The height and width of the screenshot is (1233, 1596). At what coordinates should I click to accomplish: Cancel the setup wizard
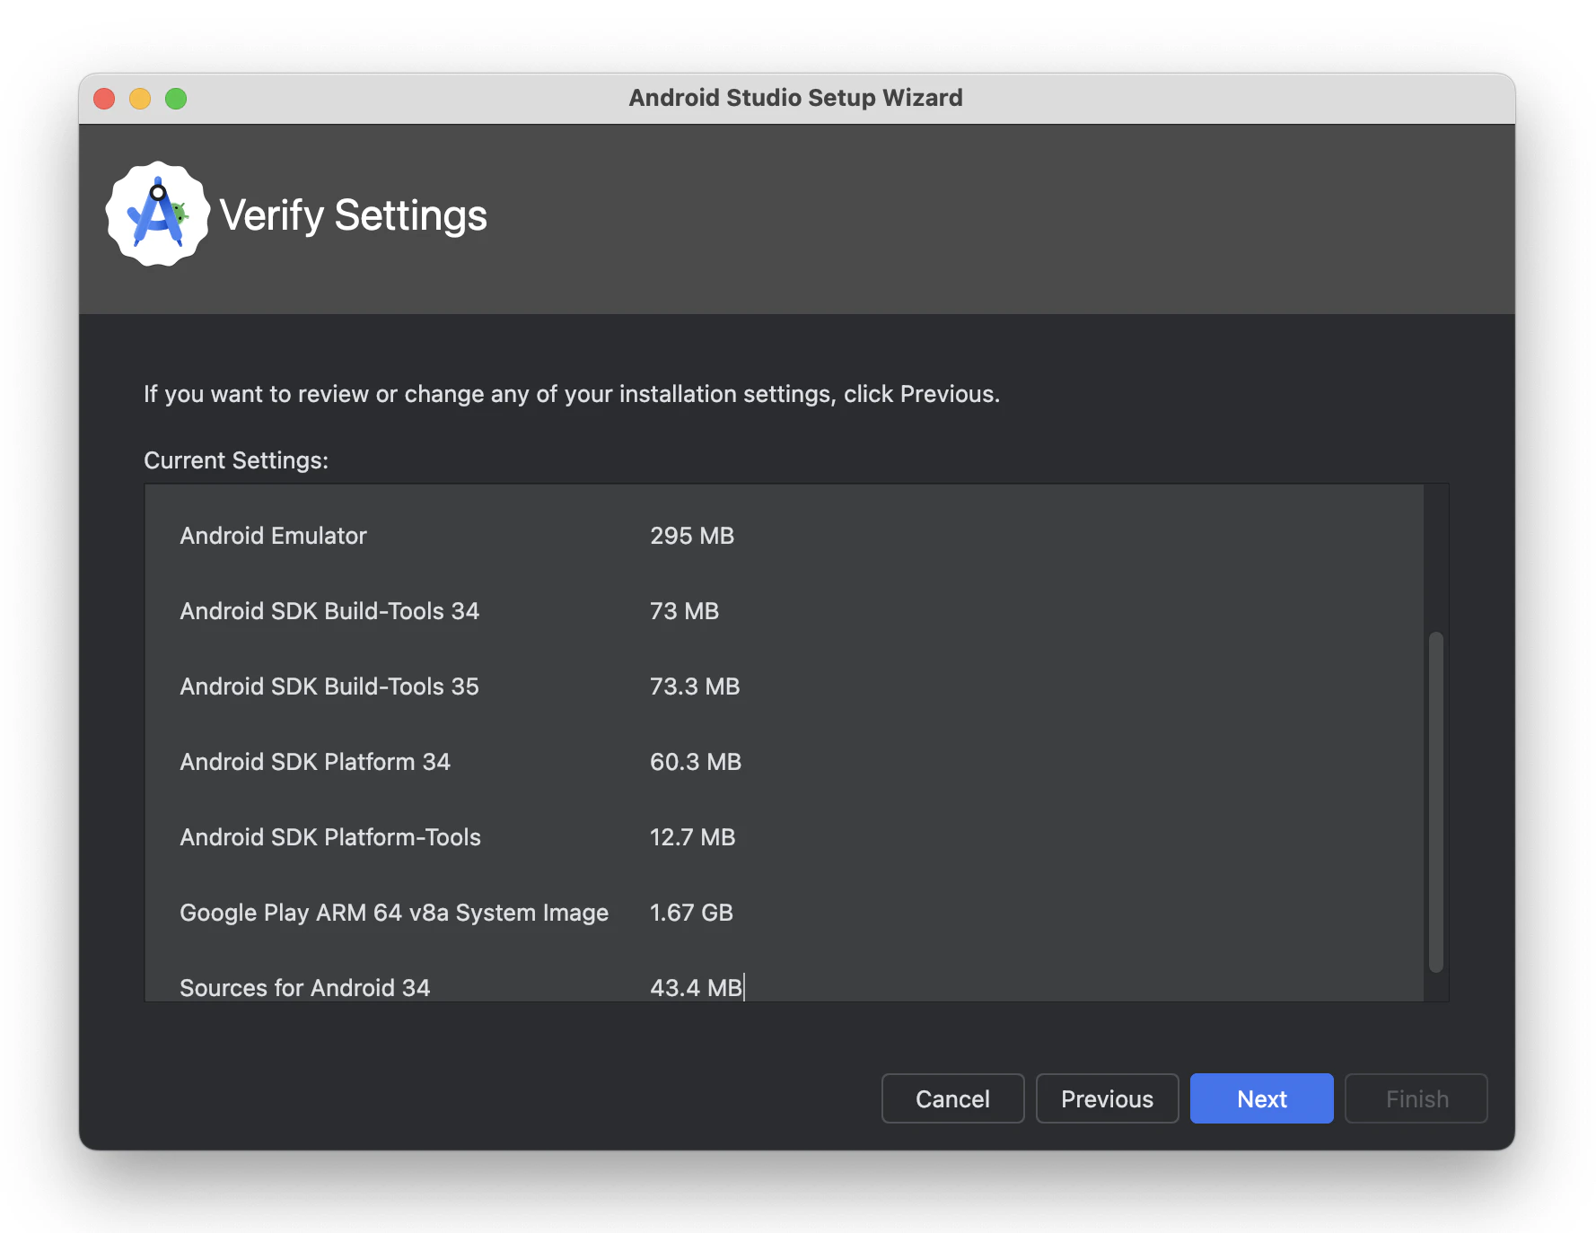(x=952, y=1098)
